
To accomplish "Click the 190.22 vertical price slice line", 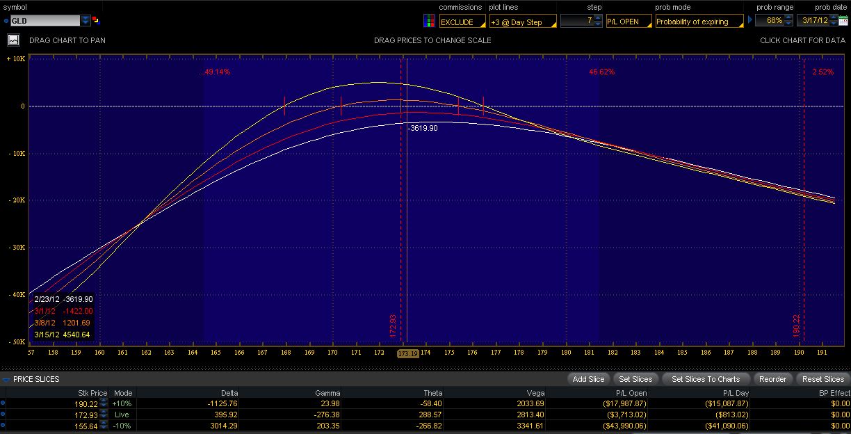I will pos(804,202).
